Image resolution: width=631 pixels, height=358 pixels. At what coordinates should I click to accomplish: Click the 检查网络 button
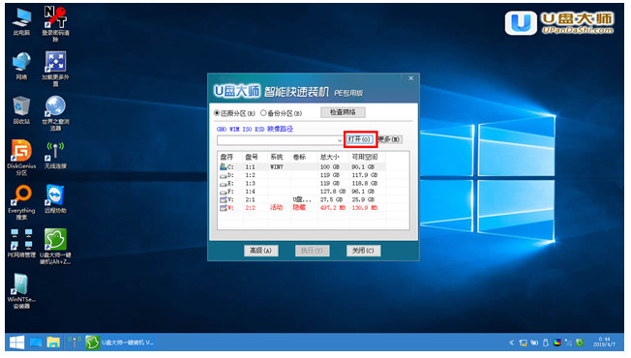click(x=343, y=112)
